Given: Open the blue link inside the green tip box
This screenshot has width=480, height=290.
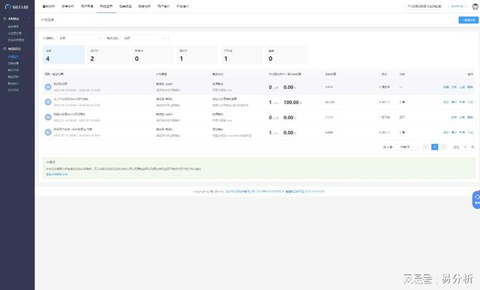Looking at the screenshot, I should [x=57, y=174].
